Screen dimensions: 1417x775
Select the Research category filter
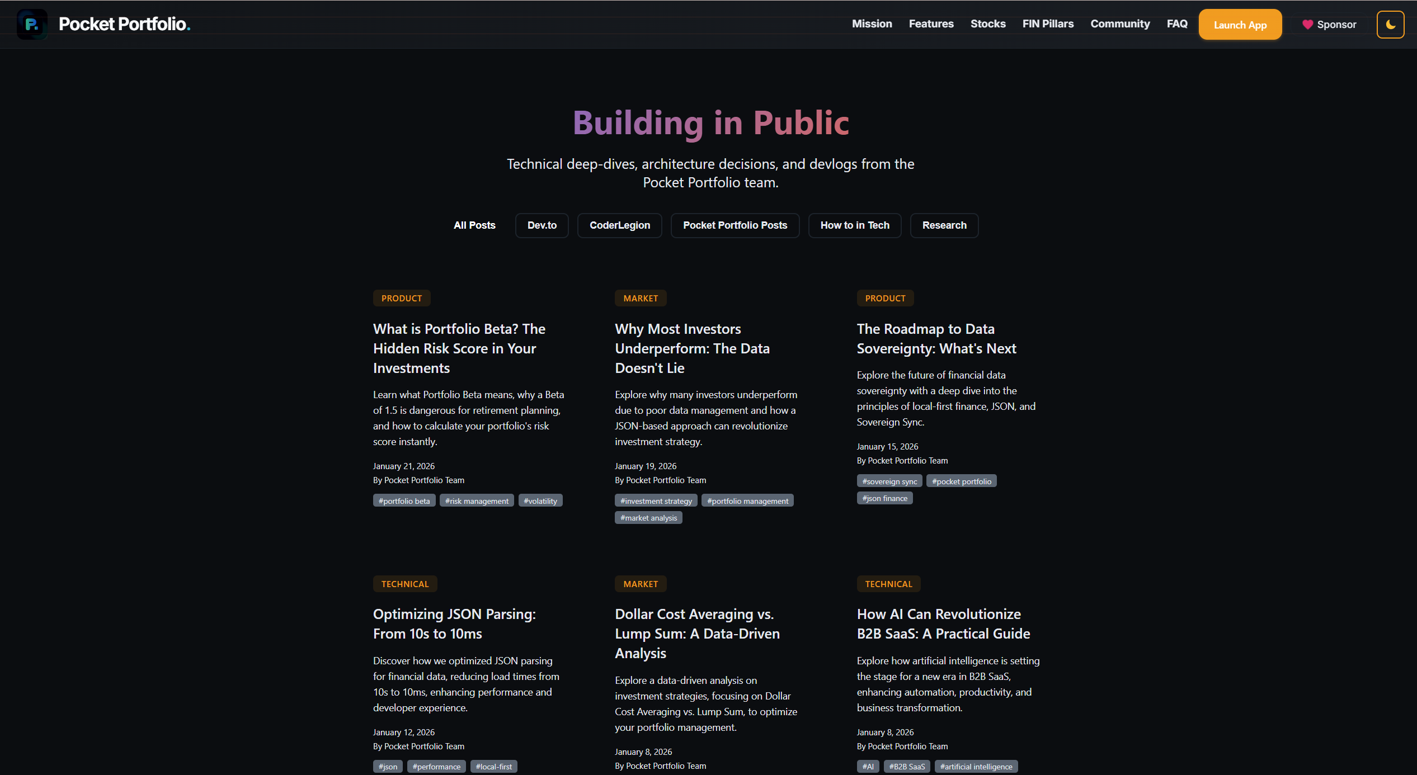pos(944,225)
